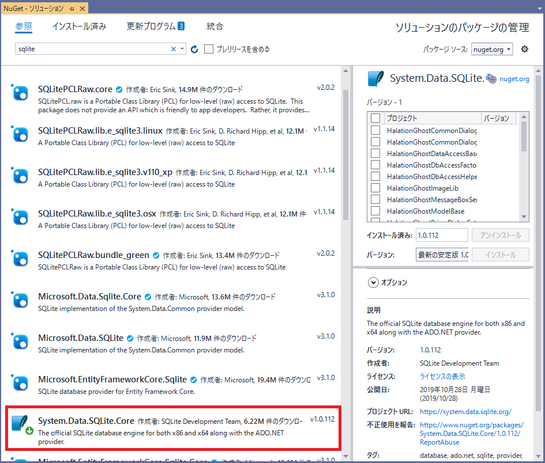Switch to 更新プログラム updates tab

coord(151,26)
